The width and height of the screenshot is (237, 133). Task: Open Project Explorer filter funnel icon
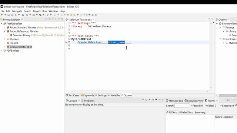(x=53, y=19)
